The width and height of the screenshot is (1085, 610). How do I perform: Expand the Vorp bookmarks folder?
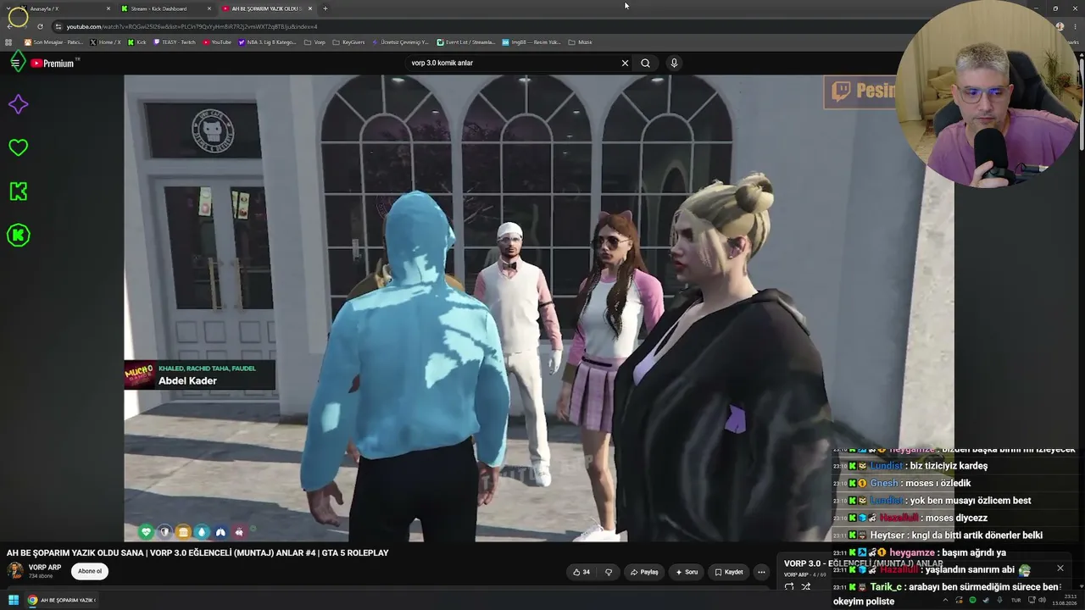click(314, 42)
